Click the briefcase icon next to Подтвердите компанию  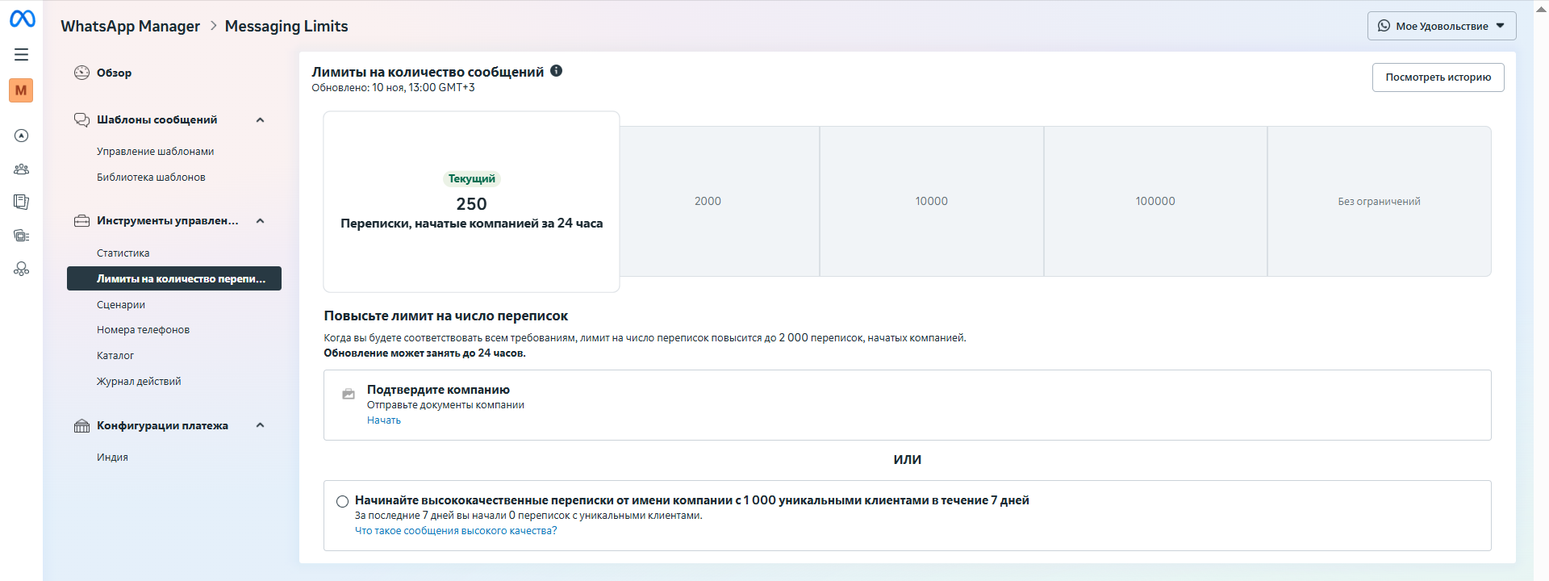tap(349, 394)
